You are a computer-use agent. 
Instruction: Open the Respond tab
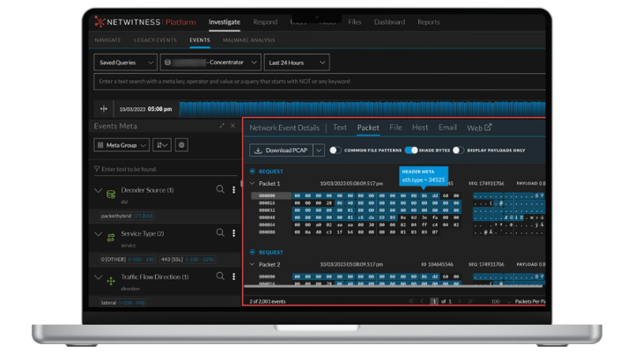(265, 22)
